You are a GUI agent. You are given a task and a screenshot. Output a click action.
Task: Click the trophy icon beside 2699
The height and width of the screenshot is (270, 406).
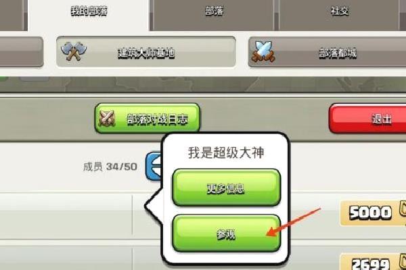pos(403,261)
